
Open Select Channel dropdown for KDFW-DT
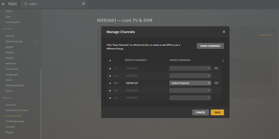190,83
